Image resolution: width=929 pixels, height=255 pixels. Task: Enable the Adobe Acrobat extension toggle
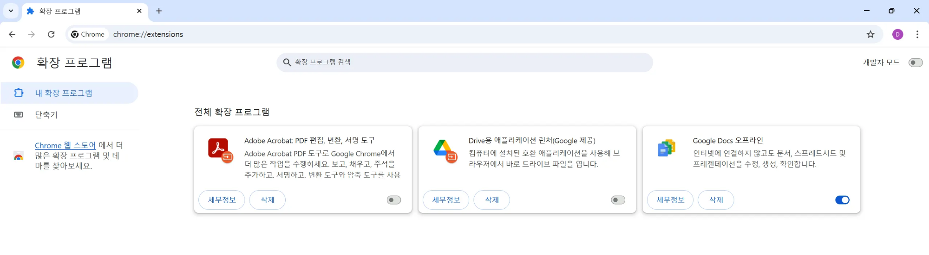click(x=394, y=200)
